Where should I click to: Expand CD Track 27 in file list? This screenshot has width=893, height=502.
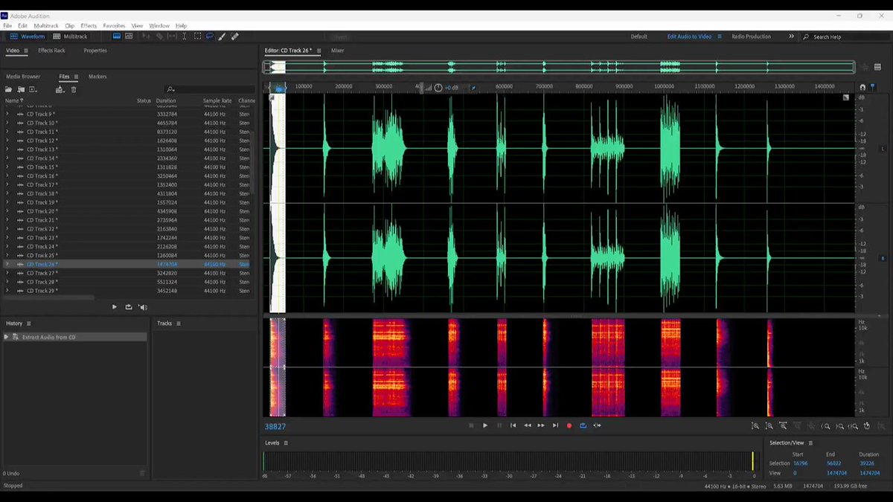[7, 273]
